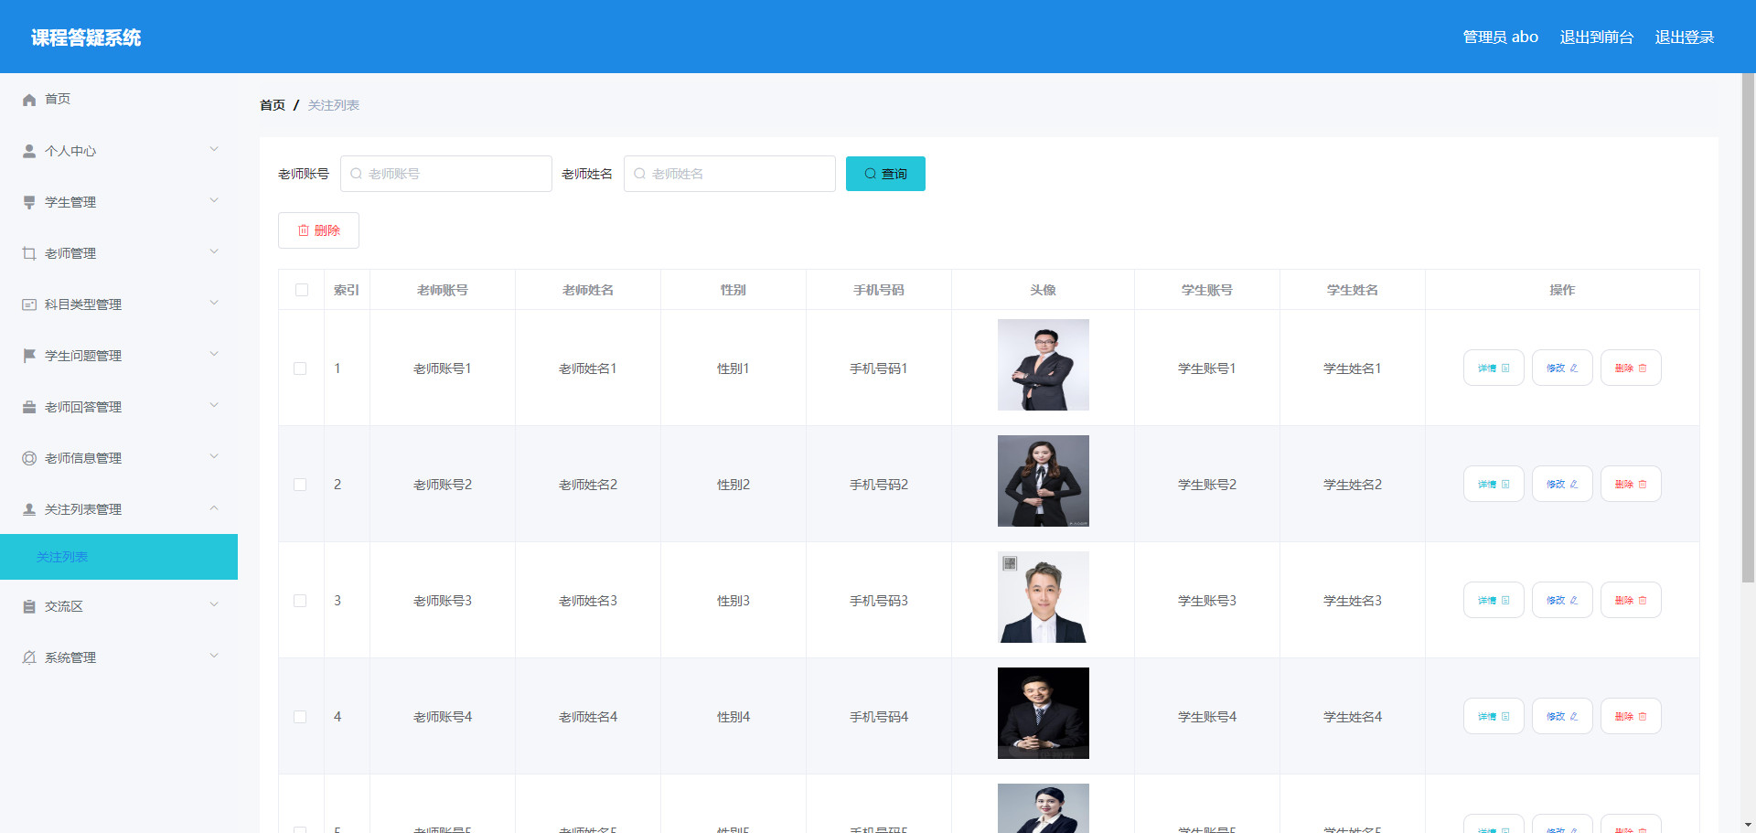Open 详情 for row 老师账号2
Image resolution: width=1756 pixels, height=833 pixels.
pos(1494,485)
